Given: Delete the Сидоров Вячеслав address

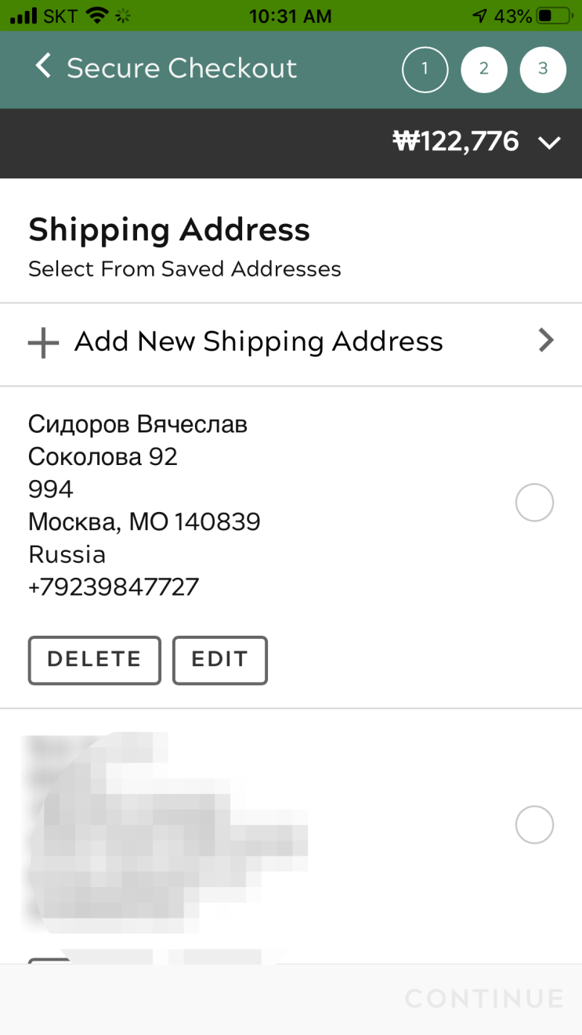Looking at the screenshot, I should pyautogui.click(x=95, y=660).
